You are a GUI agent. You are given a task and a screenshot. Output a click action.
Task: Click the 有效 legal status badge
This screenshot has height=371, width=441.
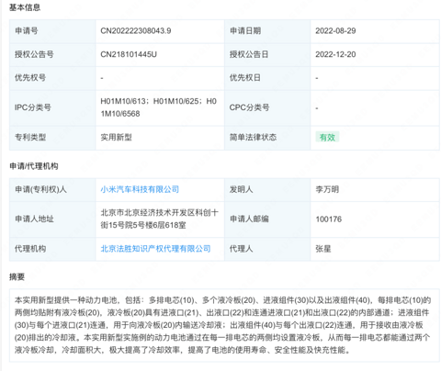(327, 138)
